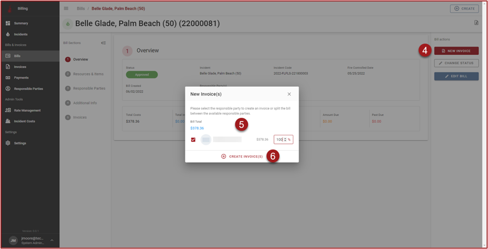488x249 pixels.
Task: Open Settings from the sidebar
Action: (20, 143)
